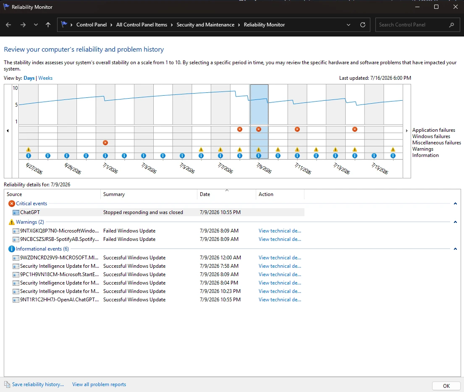Collapse the Critical events group

coord(455,204)
